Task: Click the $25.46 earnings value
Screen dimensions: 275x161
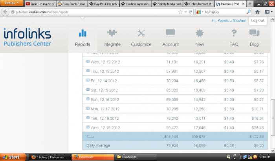Action: pos(257,128)
